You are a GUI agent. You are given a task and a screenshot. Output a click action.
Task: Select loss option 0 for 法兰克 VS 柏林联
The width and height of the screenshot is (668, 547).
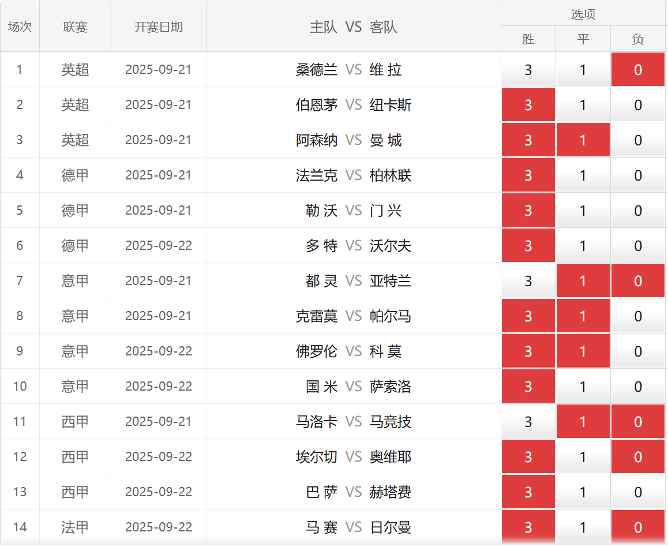click(638, 175)
